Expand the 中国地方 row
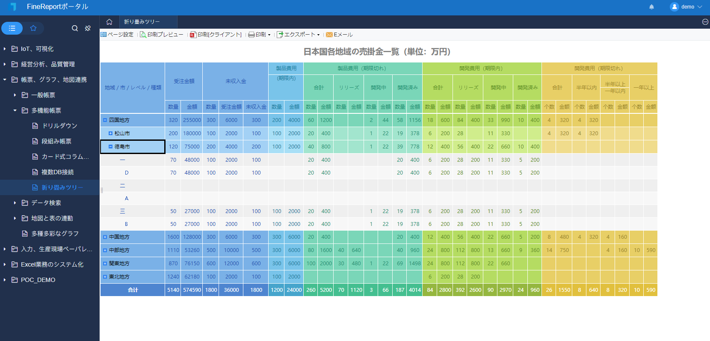Image resolution: width=710 pixels, height=341 pixels. click(x=105, y=237)
